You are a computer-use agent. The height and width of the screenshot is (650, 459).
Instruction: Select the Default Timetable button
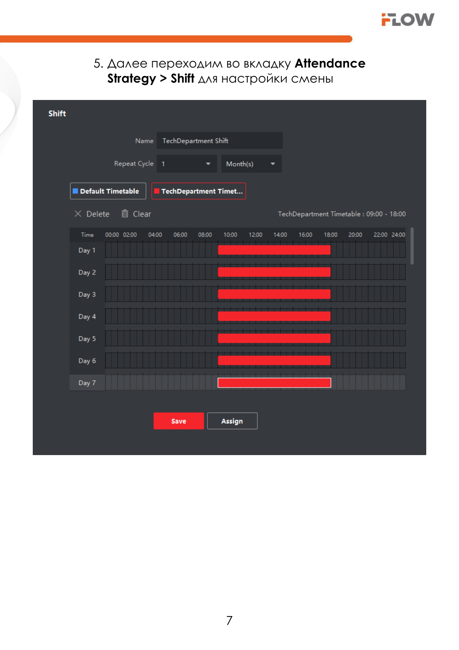click(x=108, y=191)
